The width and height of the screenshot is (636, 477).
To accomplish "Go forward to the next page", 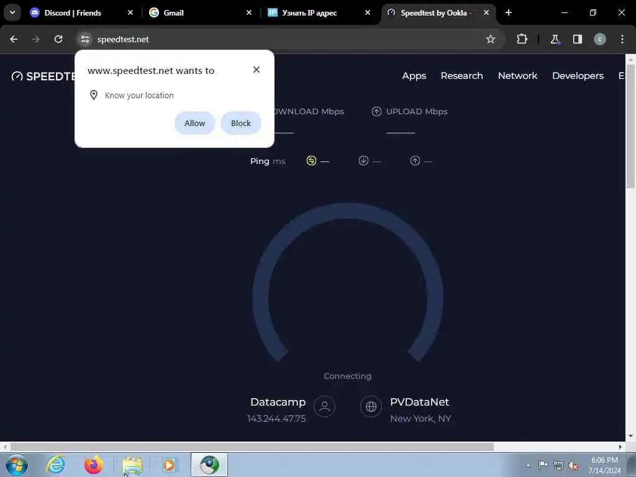I will pos(36,39).
